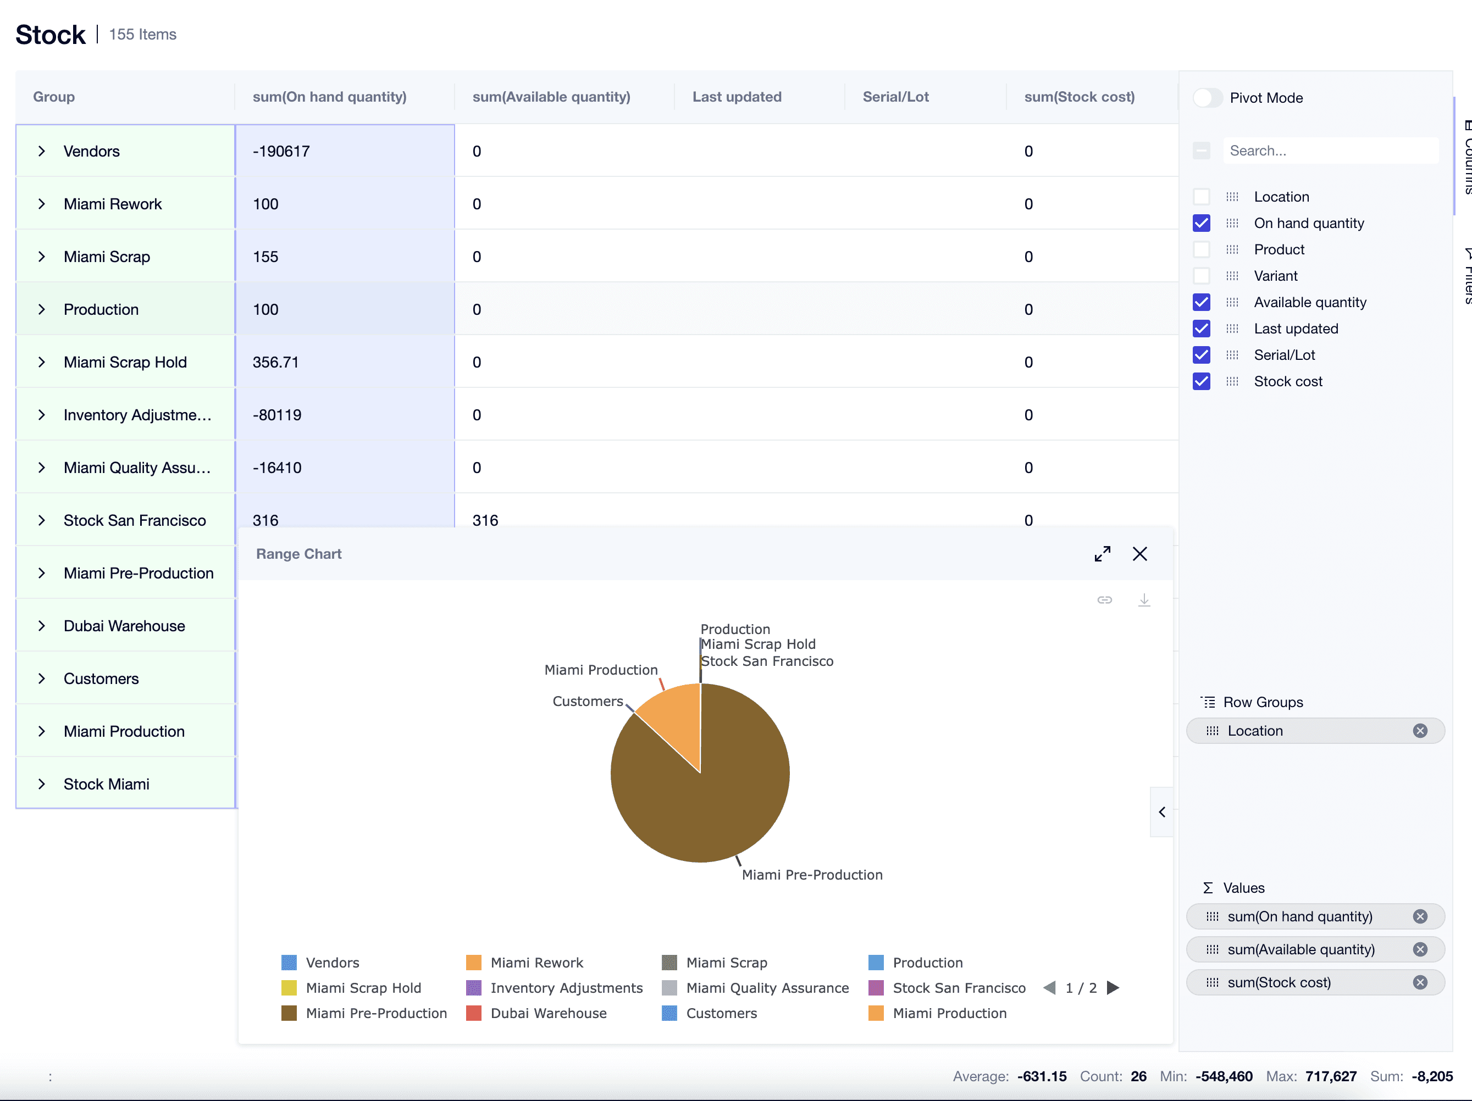Toggle Pivot Mode switch
1472x1101 pixels.
click(1207, 98)
